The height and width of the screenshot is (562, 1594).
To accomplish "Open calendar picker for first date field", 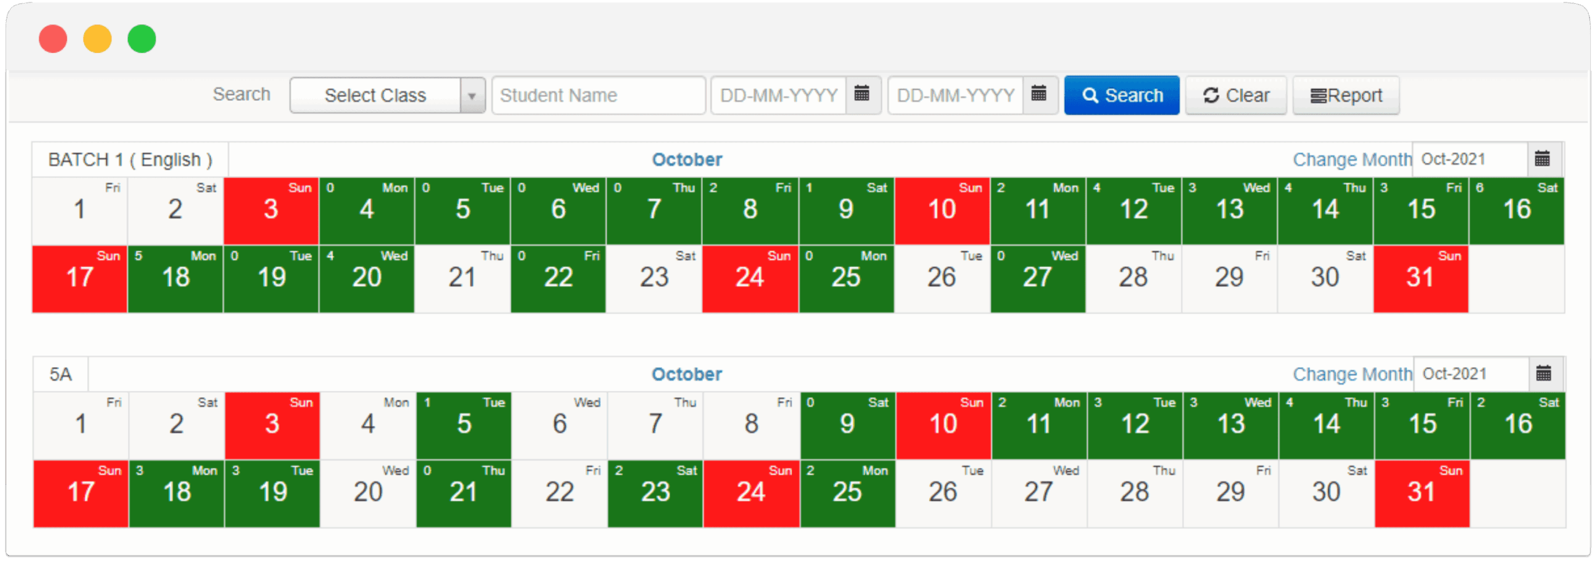I will [862, 95].
